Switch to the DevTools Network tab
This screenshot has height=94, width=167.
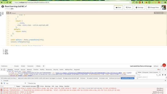pos(29,69)
